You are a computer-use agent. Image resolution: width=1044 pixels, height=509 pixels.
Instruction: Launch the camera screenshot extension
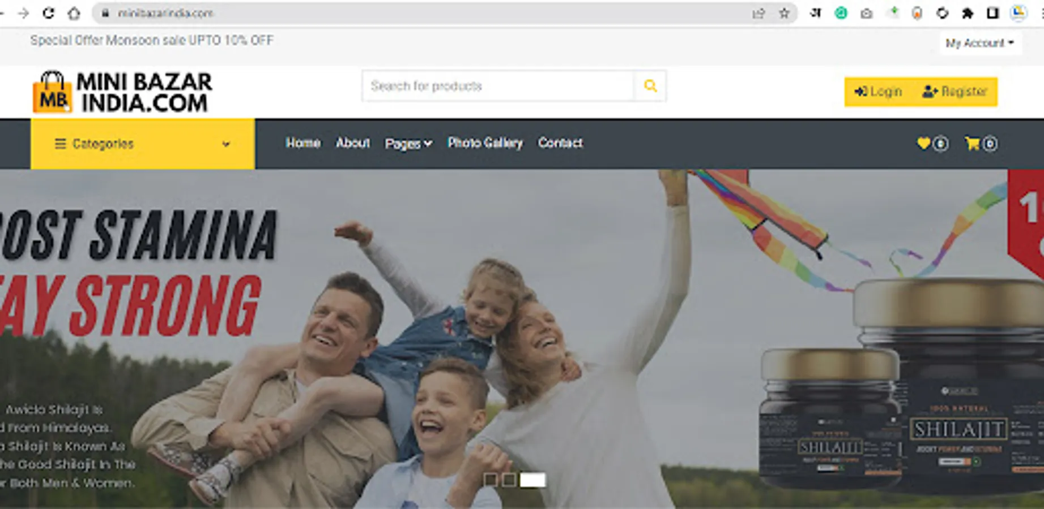tap(866, 13)
